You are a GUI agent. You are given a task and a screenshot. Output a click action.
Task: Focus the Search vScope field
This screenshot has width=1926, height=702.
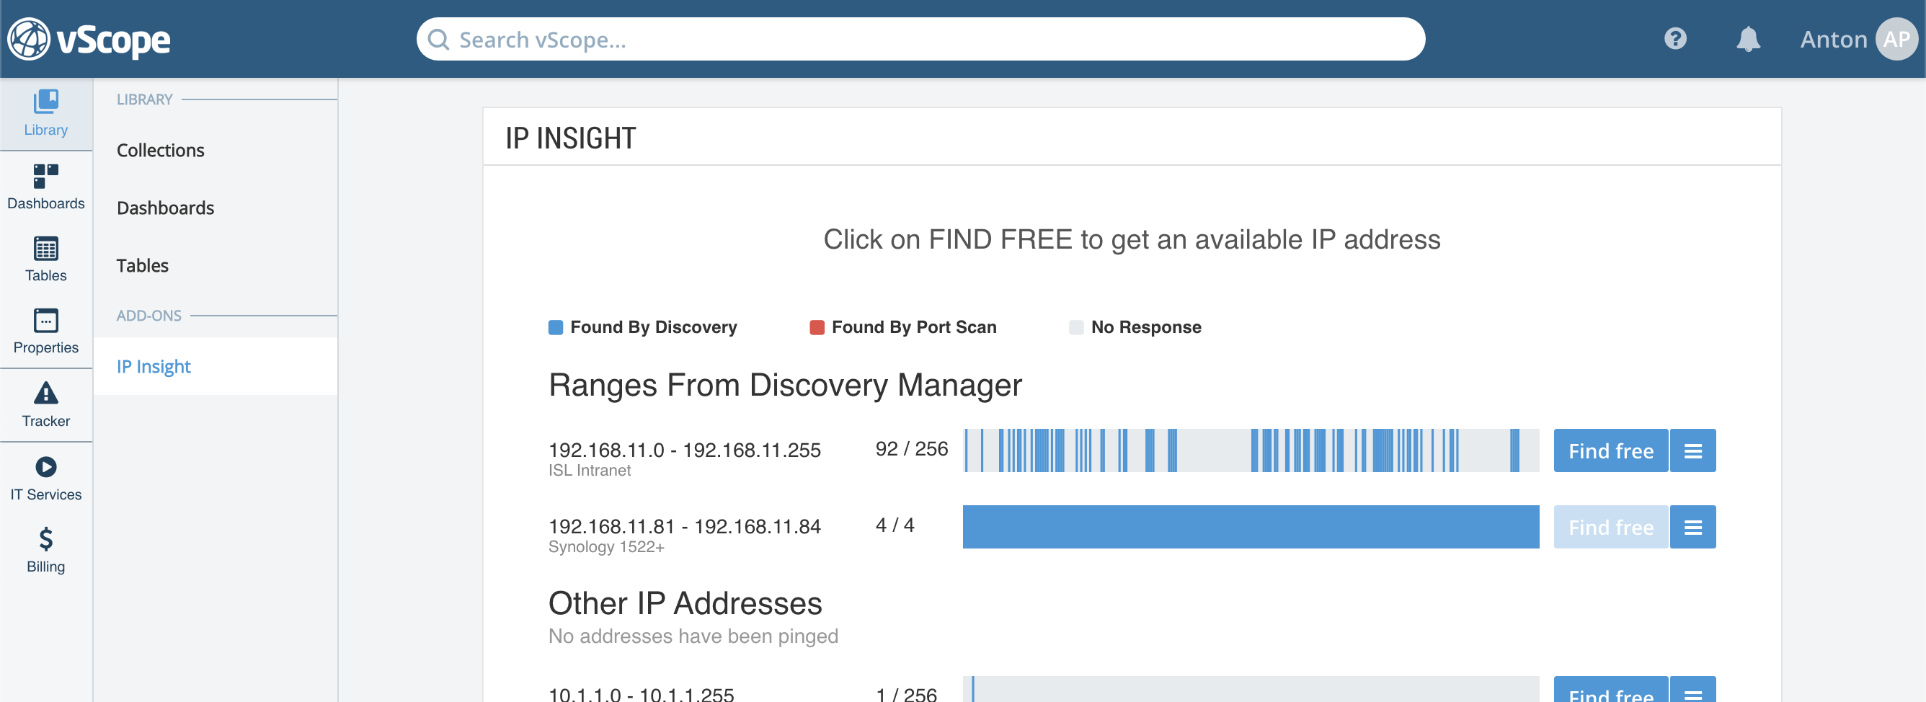(x=920, y=40)
